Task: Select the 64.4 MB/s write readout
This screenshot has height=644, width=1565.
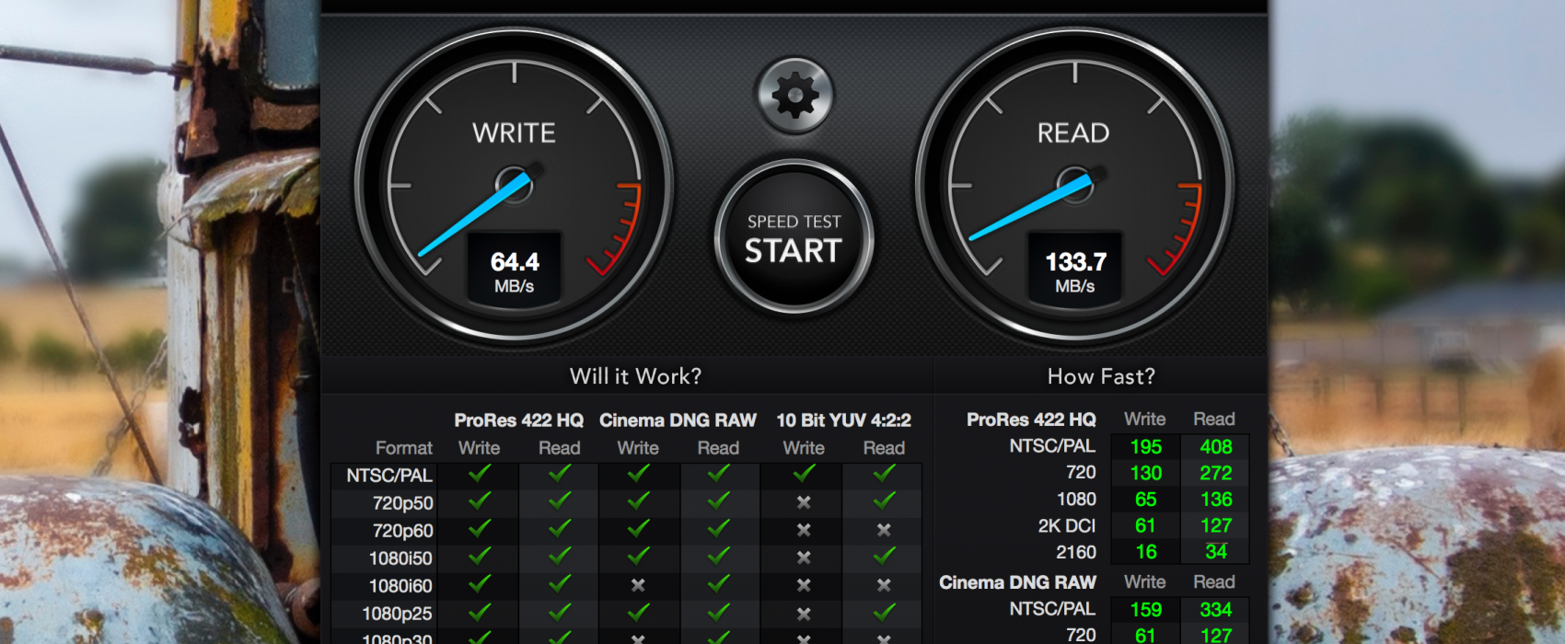Action: (x=515, y=271)
